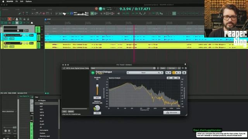Open the FX button on the folder track
Viewport: 248px width, 139px height.
[x=26, y=31]
